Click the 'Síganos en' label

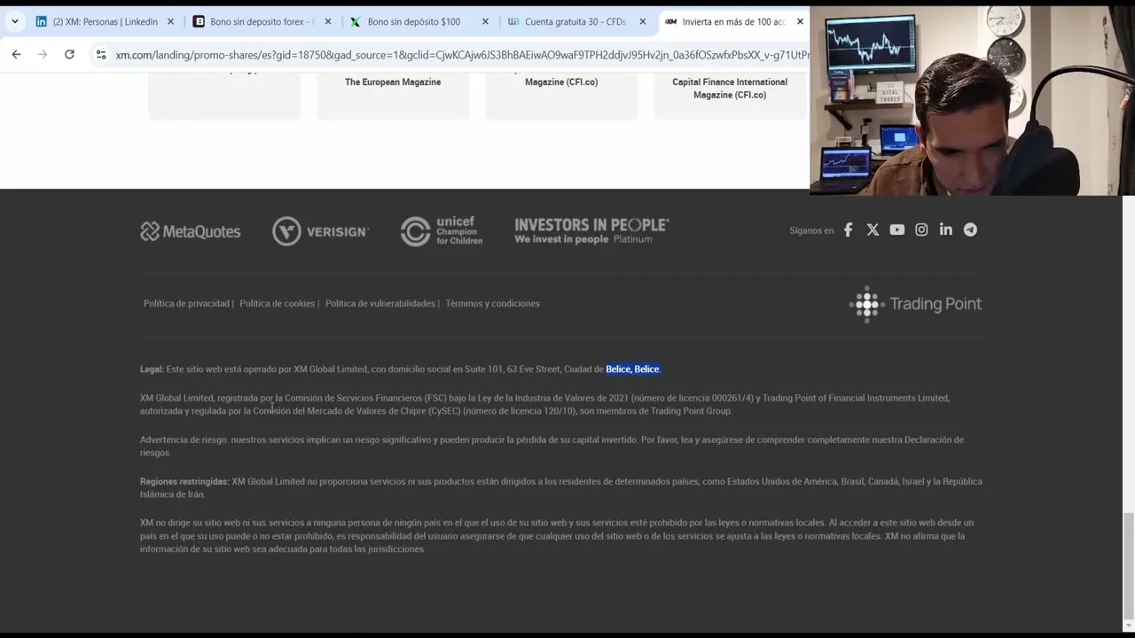811,230
